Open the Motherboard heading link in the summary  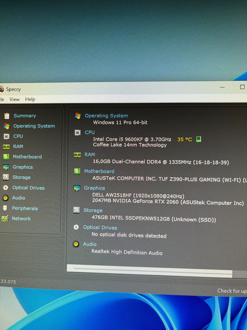(99, 171)
